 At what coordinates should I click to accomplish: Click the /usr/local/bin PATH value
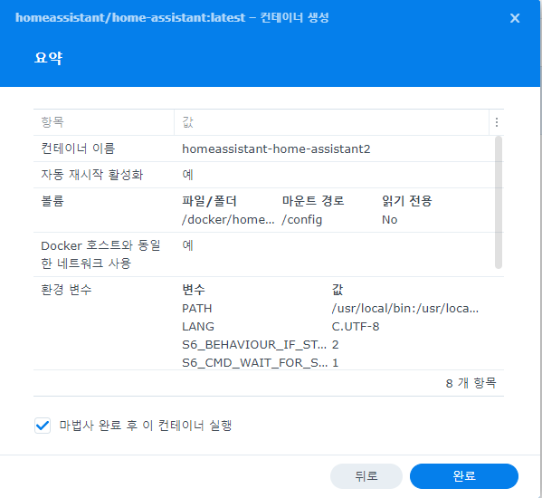405,308
